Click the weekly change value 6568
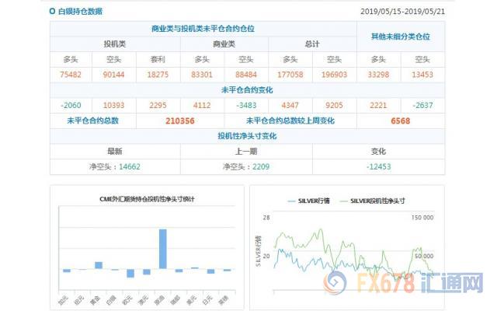This screenshot has height=311, width=497. point(401,121)
